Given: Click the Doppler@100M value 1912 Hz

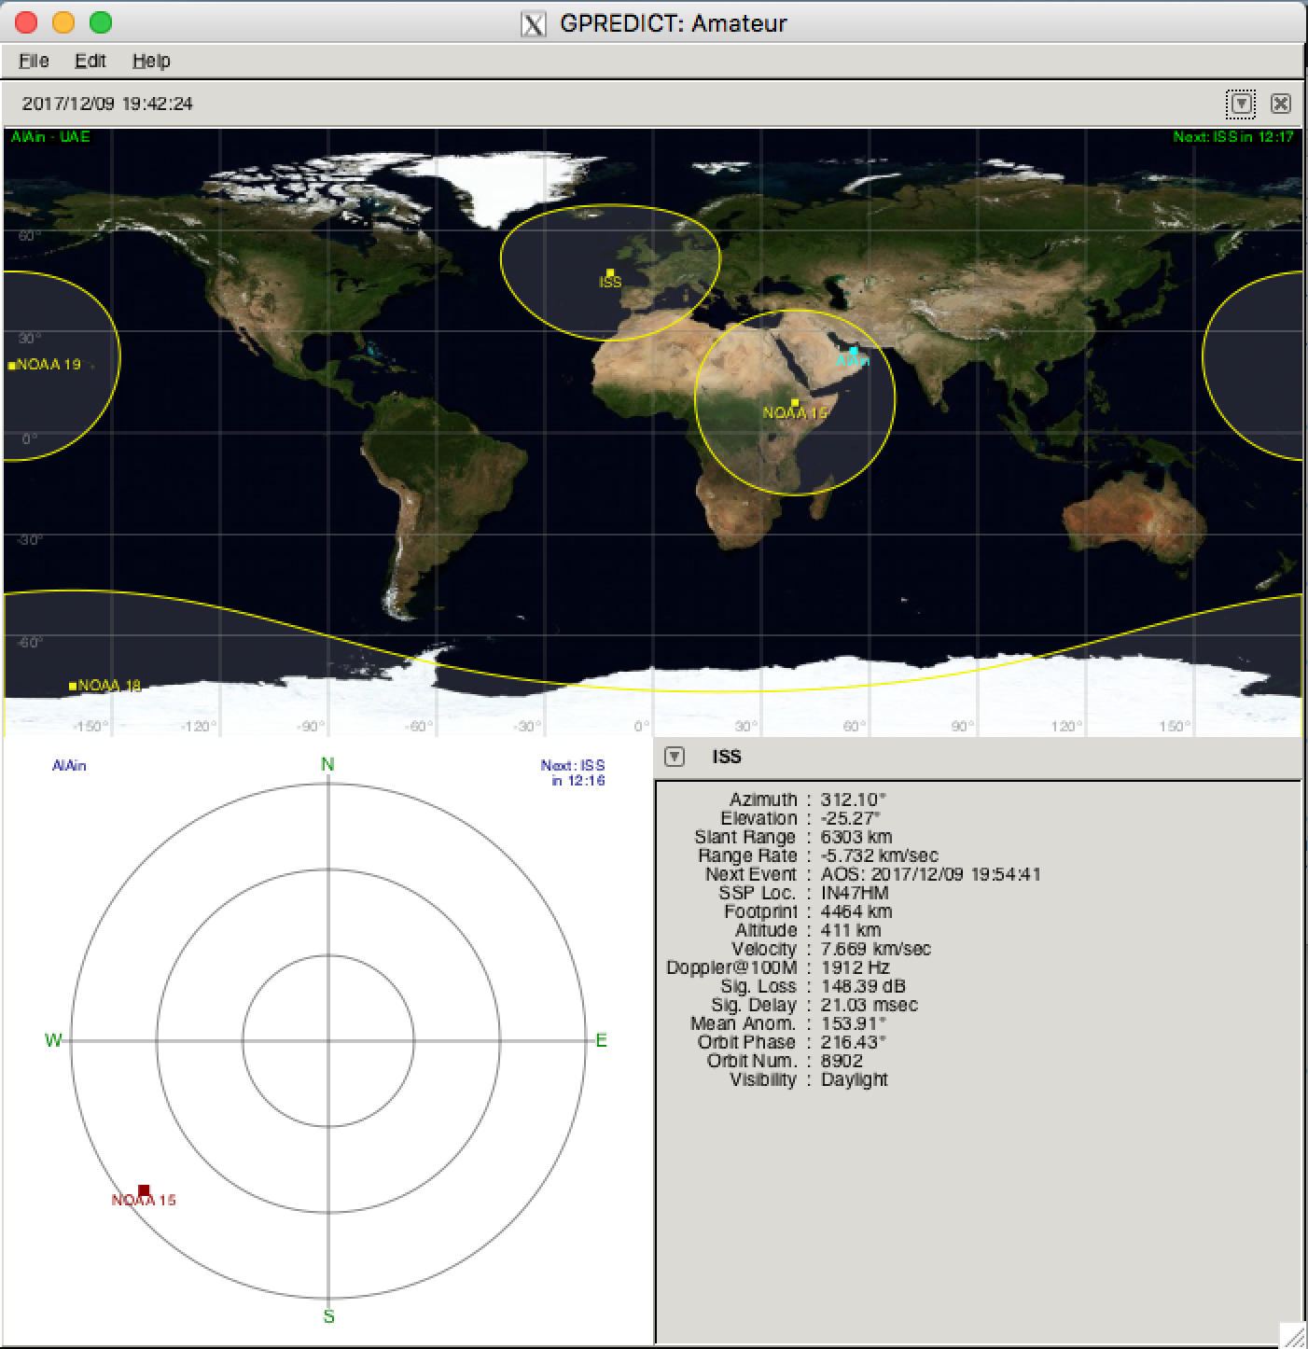Looking at the screenshot, I should coord(856,967).
